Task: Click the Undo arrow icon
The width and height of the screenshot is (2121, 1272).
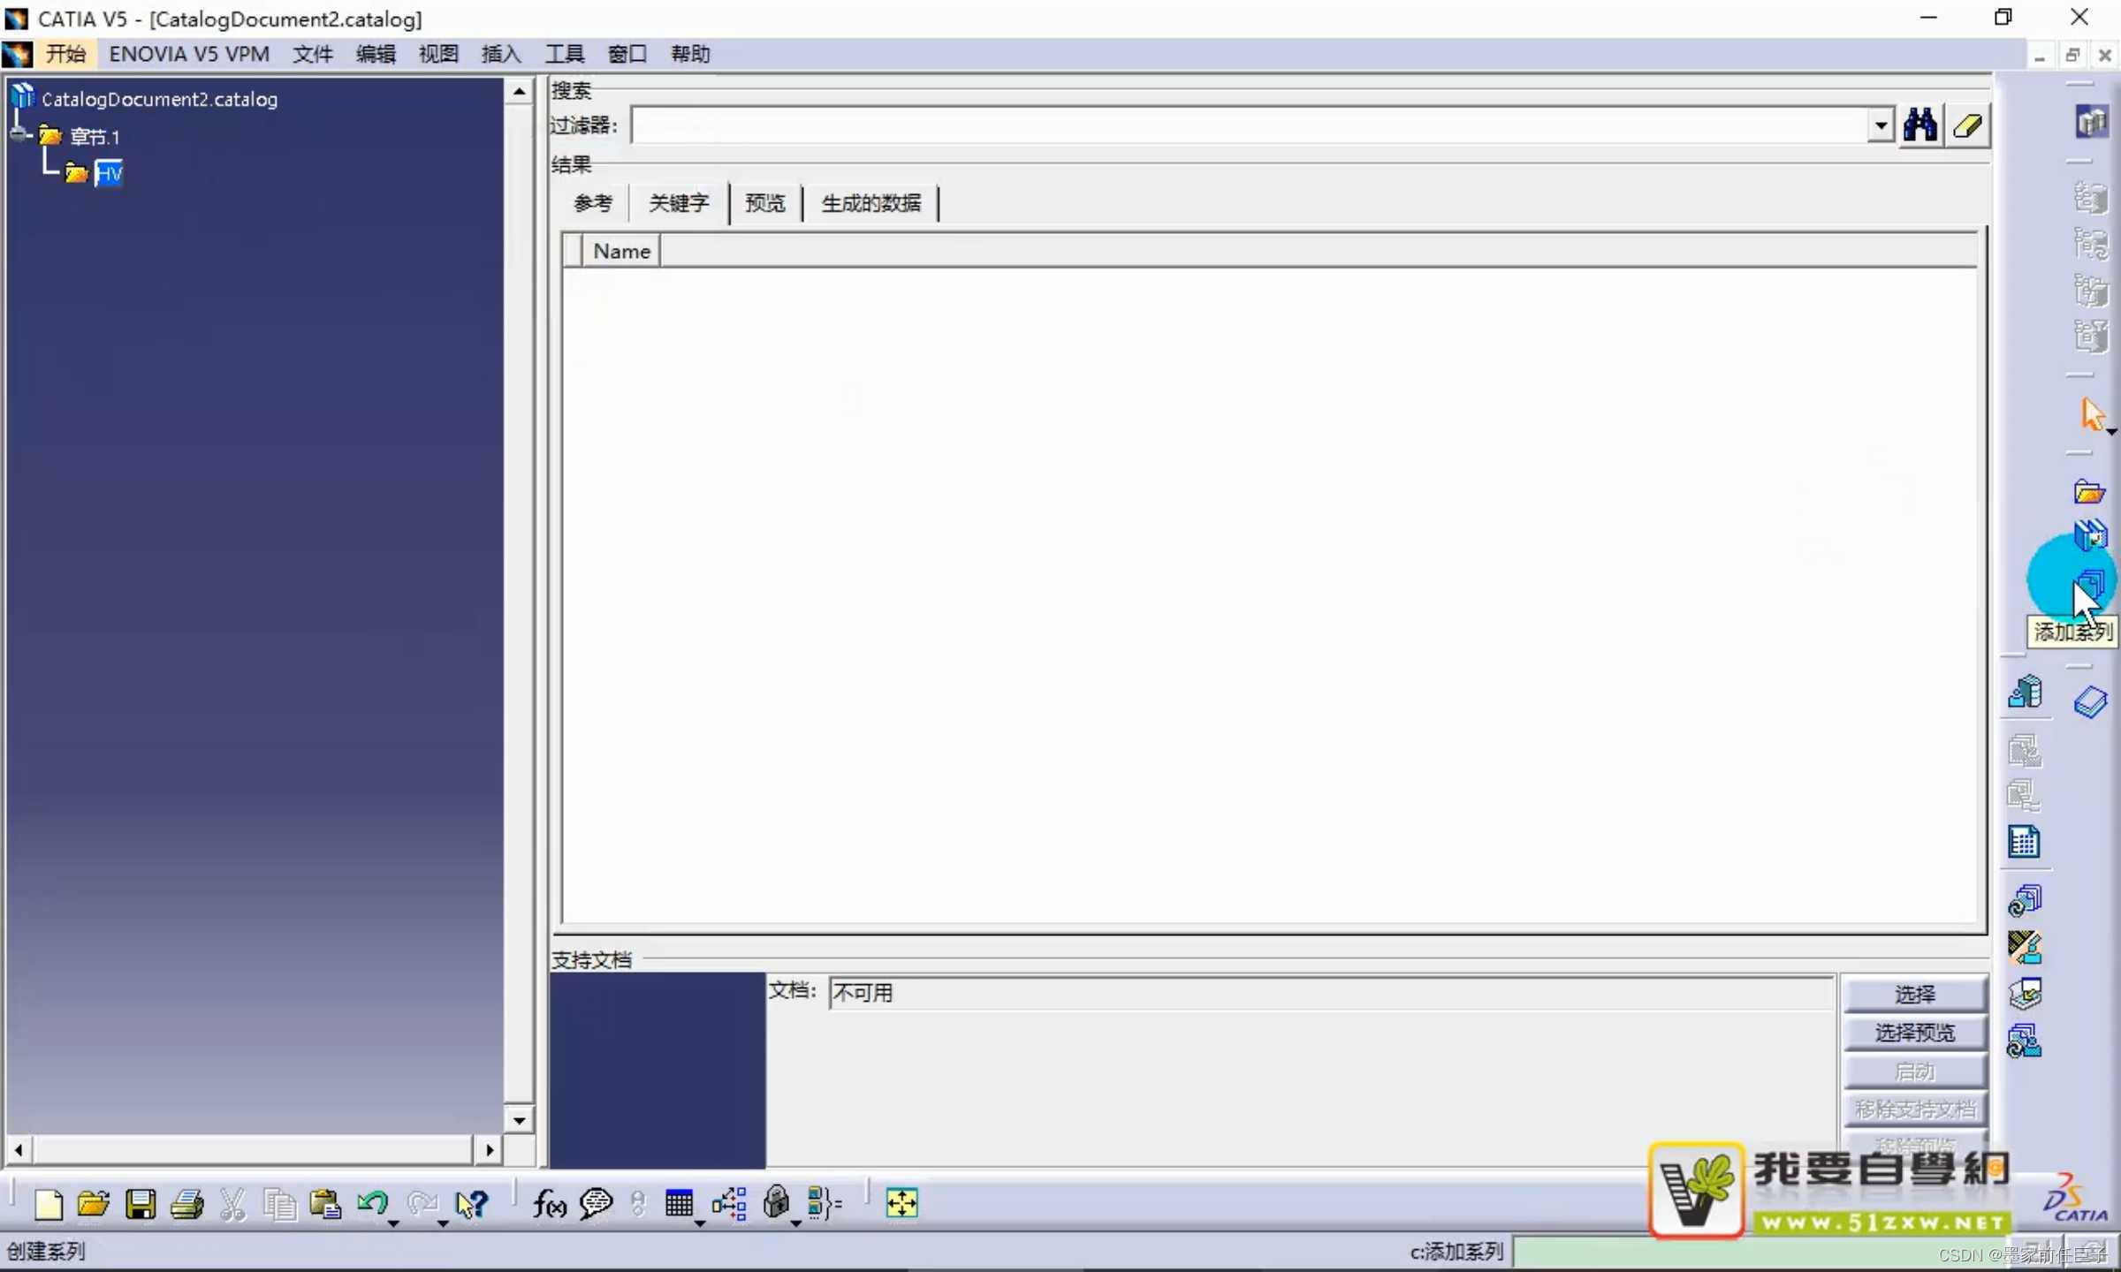Action: (x=372, y=1203)
